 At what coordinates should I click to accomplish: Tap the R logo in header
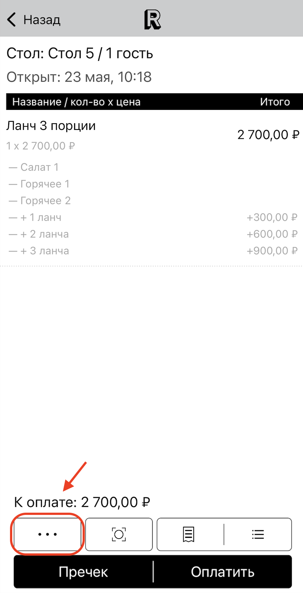(x=153, y=20)
